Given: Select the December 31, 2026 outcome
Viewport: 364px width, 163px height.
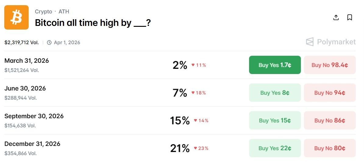Looking at the screenshot, I should (32, 144).
